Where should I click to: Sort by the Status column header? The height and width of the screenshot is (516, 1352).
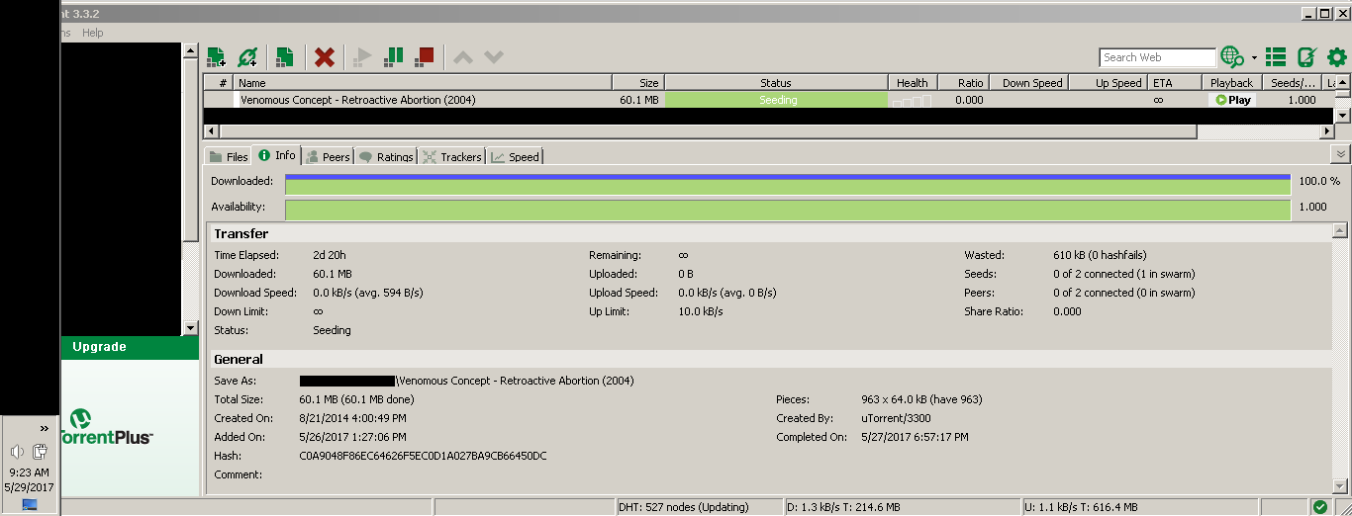tap(776, 83)
